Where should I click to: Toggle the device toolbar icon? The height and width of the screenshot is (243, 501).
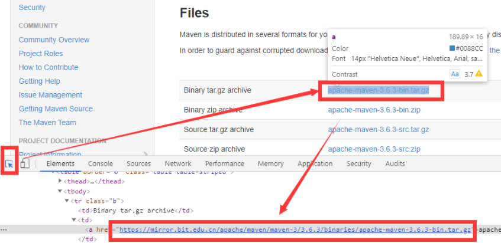coord(25,164)
